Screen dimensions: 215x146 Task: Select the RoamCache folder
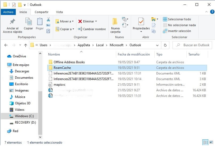point(127,68)
